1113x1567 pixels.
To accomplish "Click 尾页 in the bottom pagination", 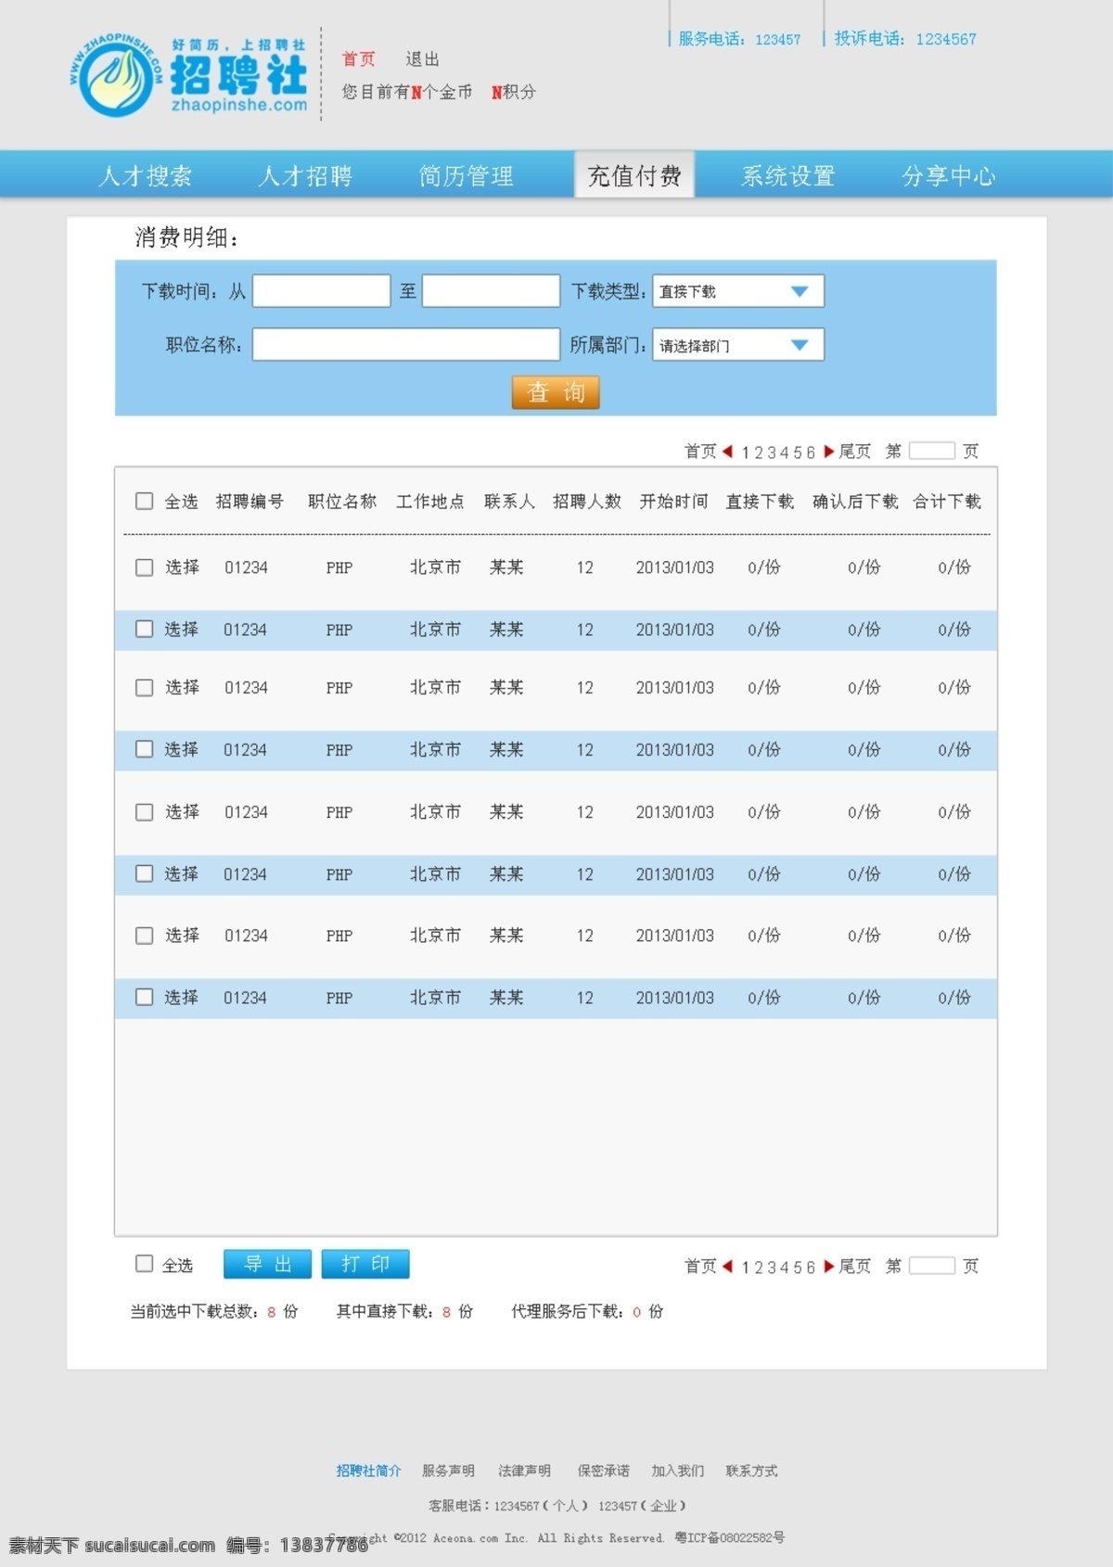I will (854, 1267).
